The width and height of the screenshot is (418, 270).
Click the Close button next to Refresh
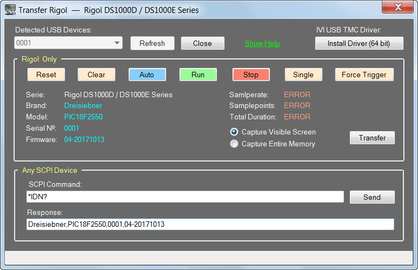click(x=203, y=43)
